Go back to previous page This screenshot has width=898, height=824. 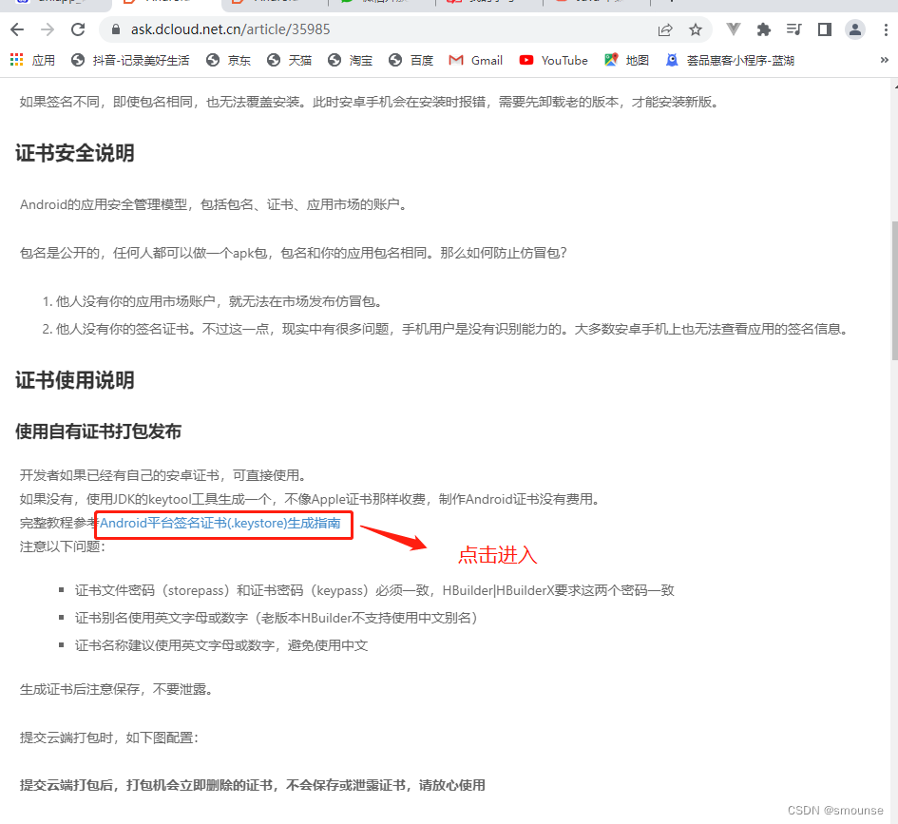17,29
